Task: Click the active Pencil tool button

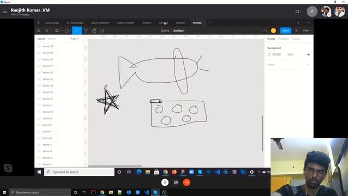Action: point(77,30)
